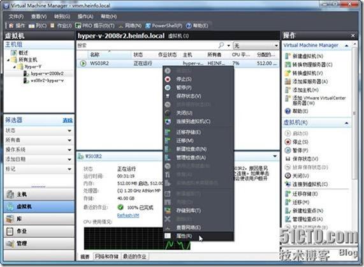The width and height of the screenshot is (364, 267).
Task: Open the 文件(F) menu
Action: pyautogui.click(x=16, y=17)
